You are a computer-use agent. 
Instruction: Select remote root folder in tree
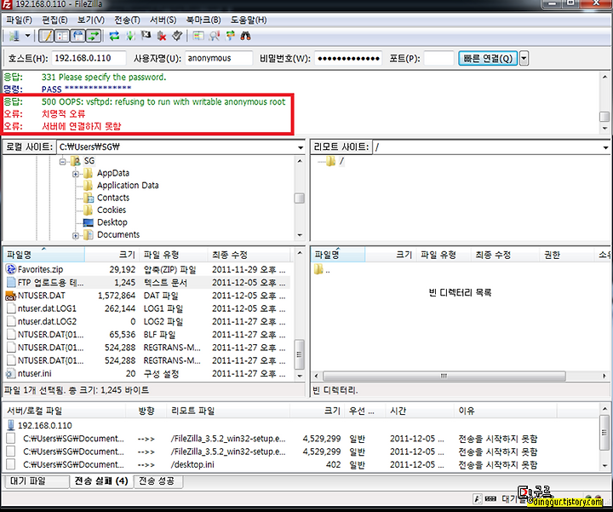tap(341, 161)
